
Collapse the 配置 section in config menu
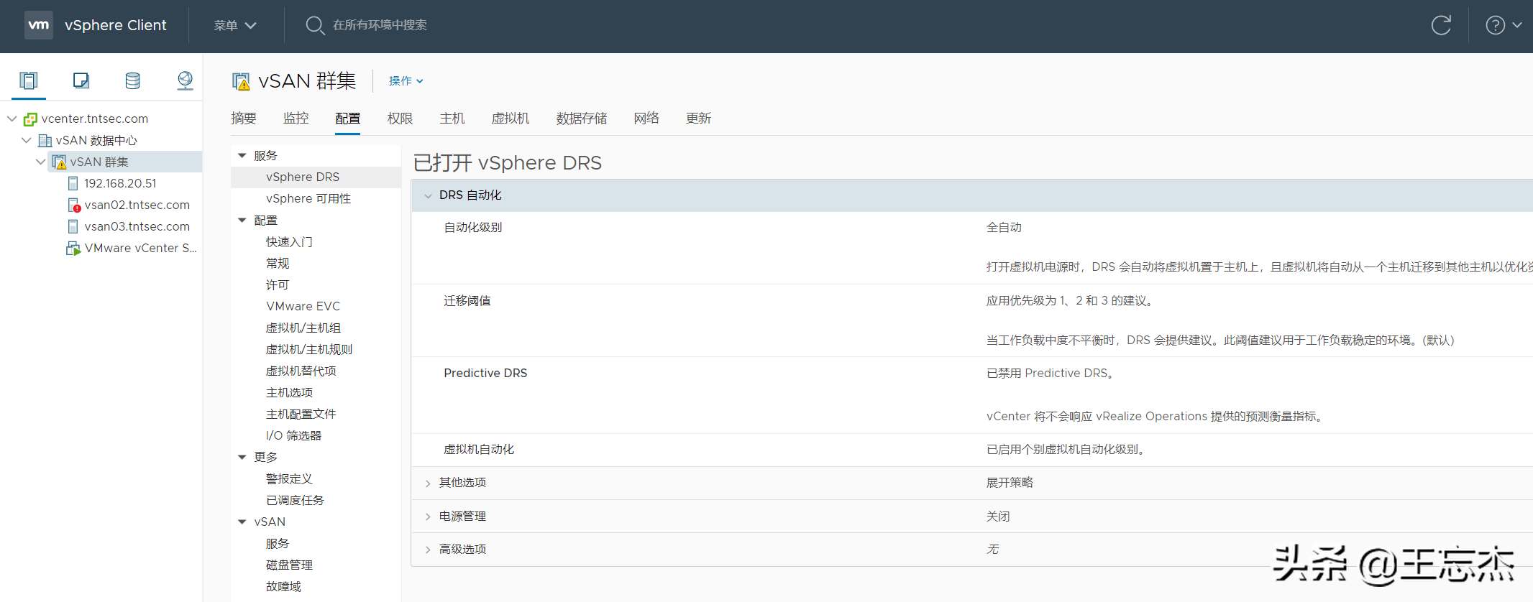pos(242,220)
